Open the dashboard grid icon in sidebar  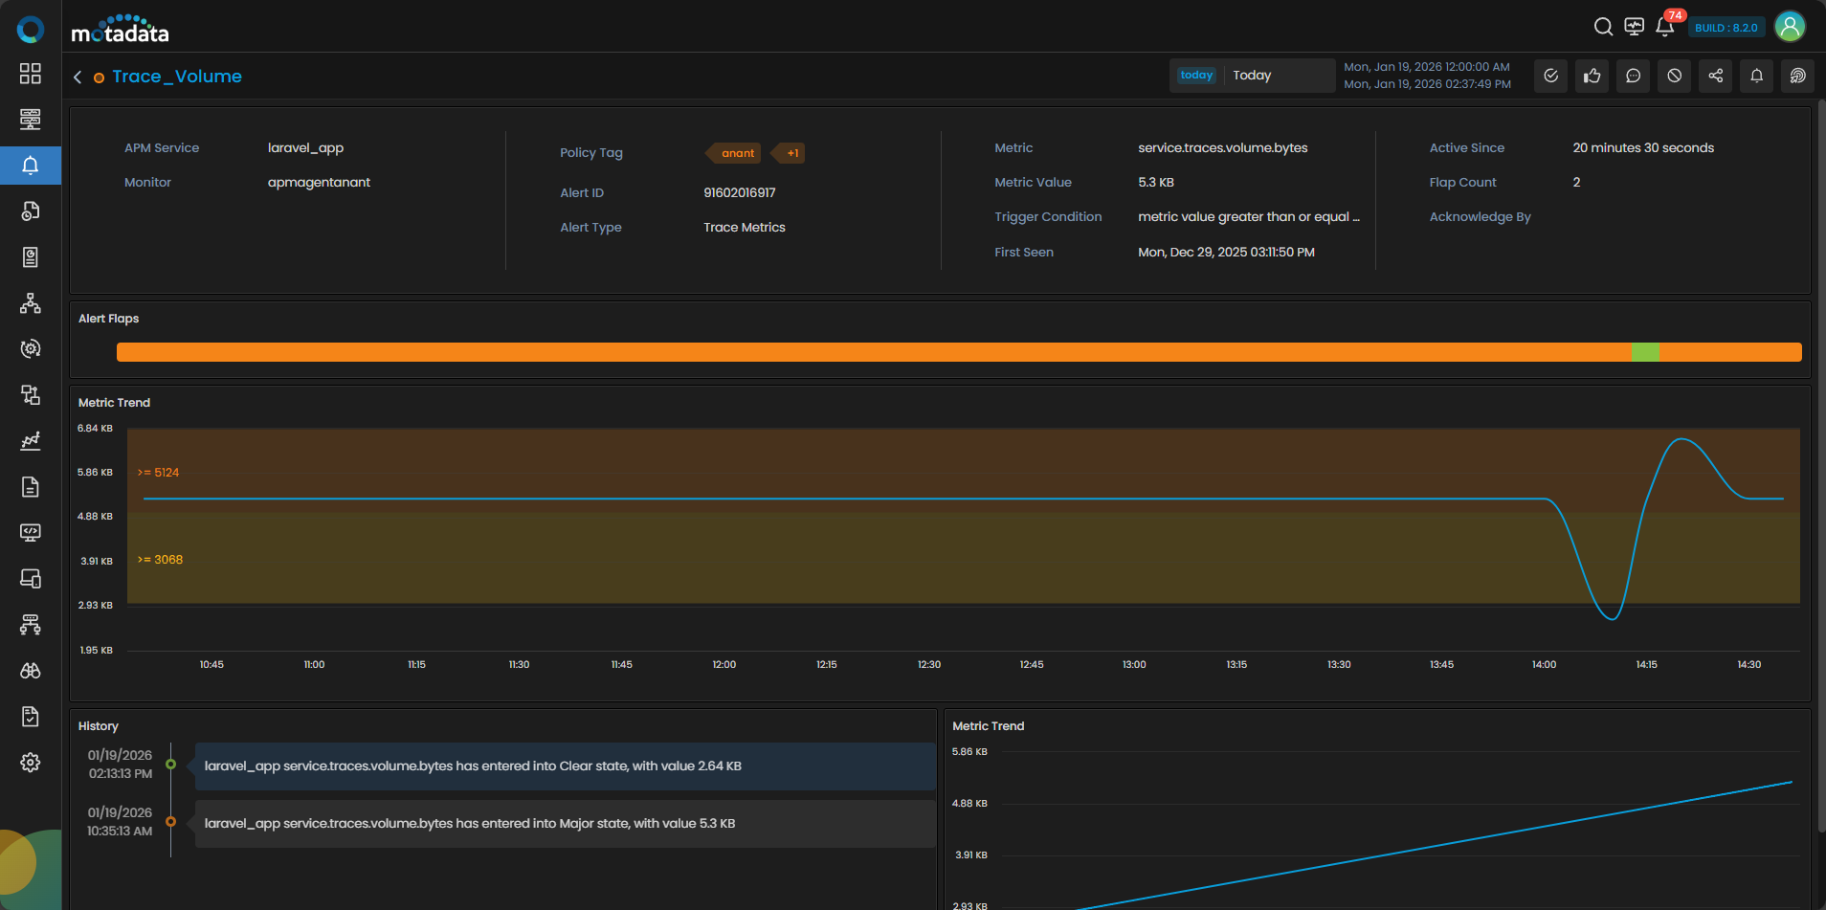tap(31, 74)
